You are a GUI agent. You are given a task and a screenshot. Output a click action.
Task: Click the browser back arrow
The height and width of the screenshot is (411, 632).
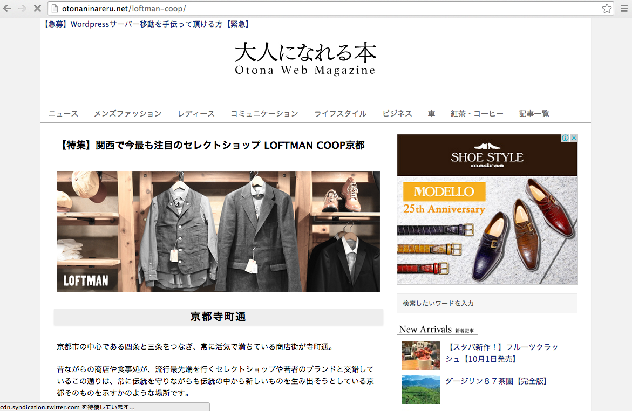(x=8, y=9)
